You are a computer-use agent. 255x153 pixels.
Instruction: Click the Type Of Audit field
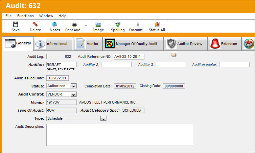click(x=62, y=111)
